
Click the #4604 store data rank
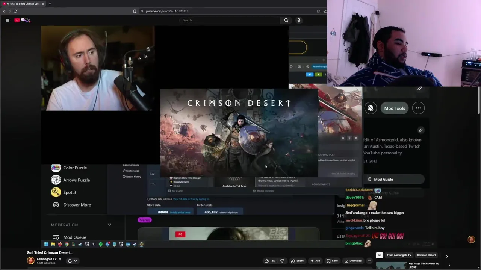click(163, 212)
